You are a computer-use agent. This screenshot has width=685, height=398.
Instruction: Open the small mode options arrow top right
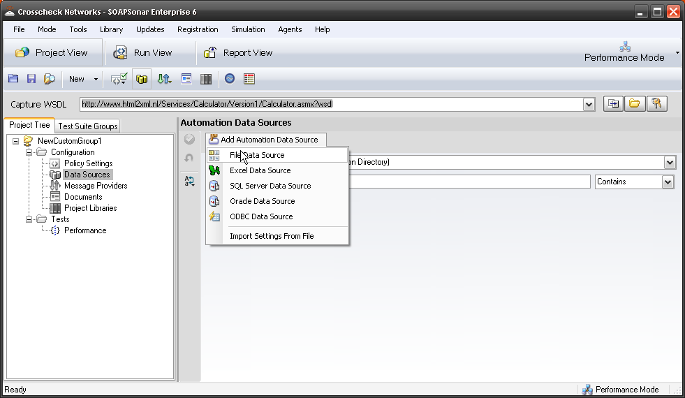click(677, 52)
